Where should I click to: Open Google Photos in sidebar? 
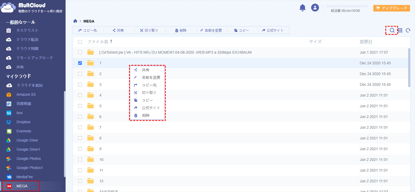click(x=28, y=158)
